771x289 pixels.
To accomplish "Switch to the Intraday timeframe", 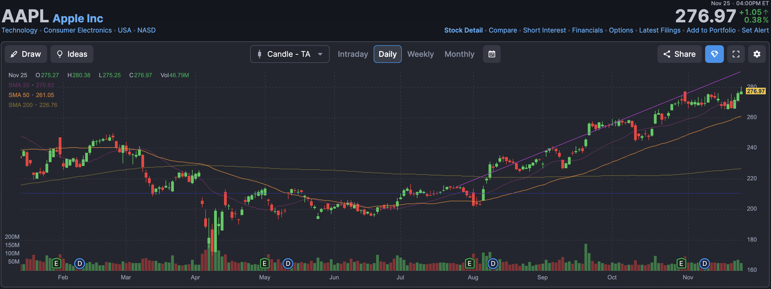I will pos(353,54).
